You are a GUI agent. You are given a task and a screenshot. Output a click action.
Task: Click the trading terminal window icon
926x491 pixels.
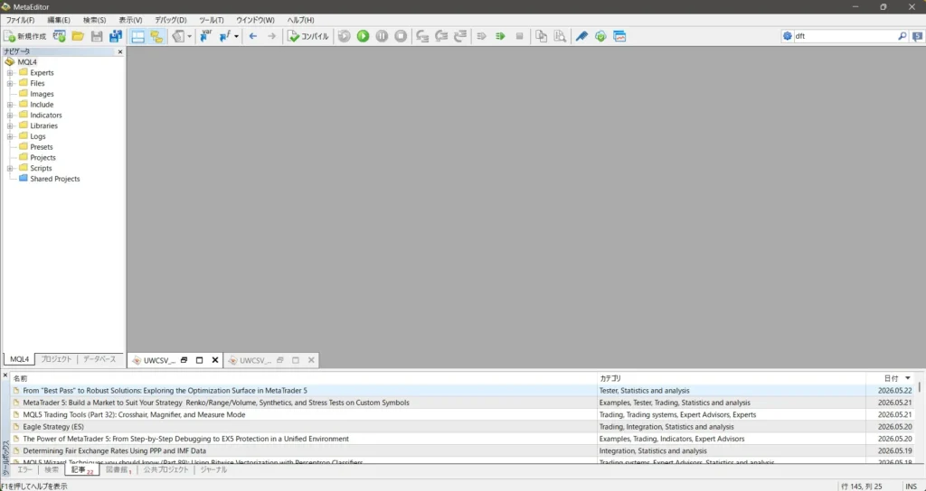tap(619, 36)
